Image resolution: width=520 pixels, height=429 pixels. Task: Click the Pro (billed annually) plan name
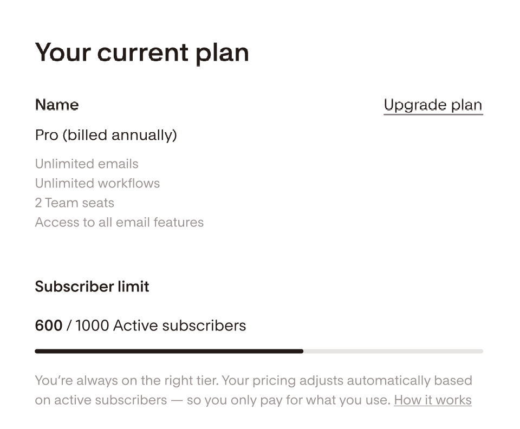click(106, 135)
